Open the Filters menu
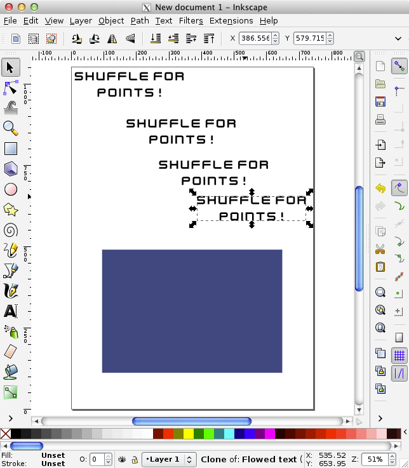This screenshot has height=468, width=409. [191, 20]
